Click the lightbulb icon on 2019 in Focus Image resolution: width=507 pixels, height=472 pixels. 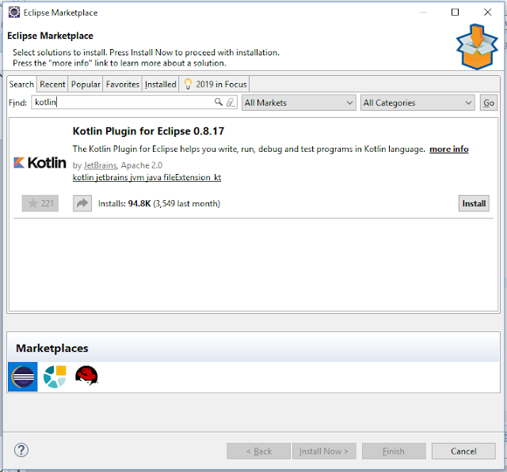click(188, 85)
